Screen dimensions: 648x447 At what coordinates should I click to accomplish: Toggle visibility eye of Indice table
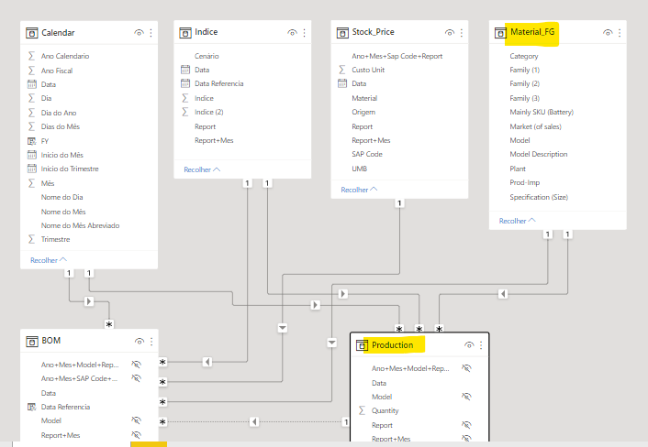coord(293,33)
